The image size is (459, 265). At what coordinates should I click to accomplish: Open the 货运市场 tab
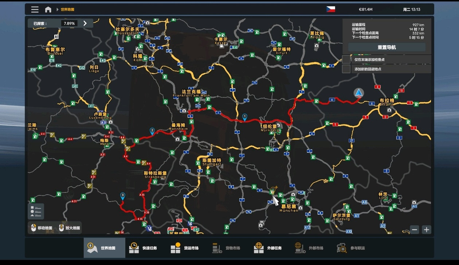pos(185,248)
